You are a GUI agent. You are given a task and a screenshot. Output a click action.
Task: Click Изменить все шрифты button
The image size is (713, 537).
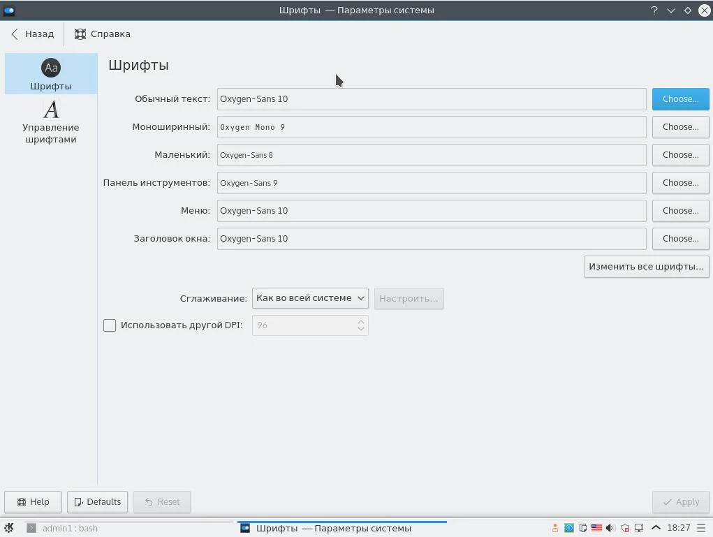coord(646,267)
